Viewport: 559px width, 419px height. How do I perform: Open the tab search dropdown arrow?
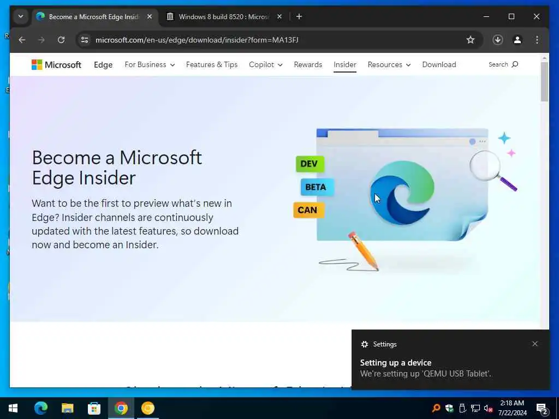tap(21, 16)
